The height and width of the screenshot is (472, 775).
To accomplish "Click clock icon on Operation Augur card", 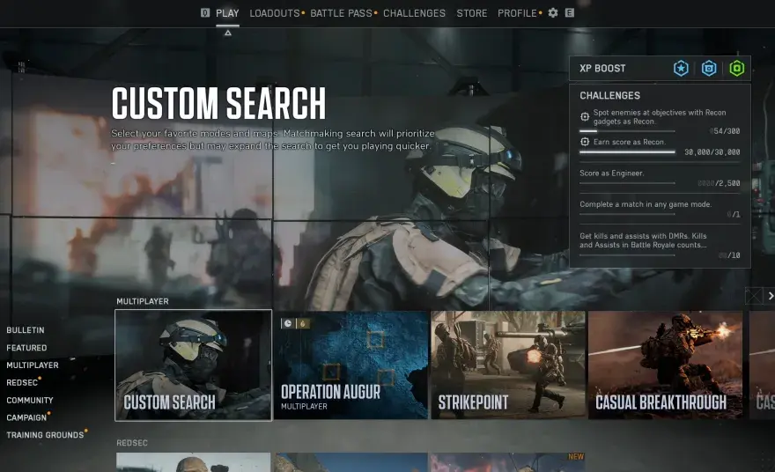I will [288, 323].
